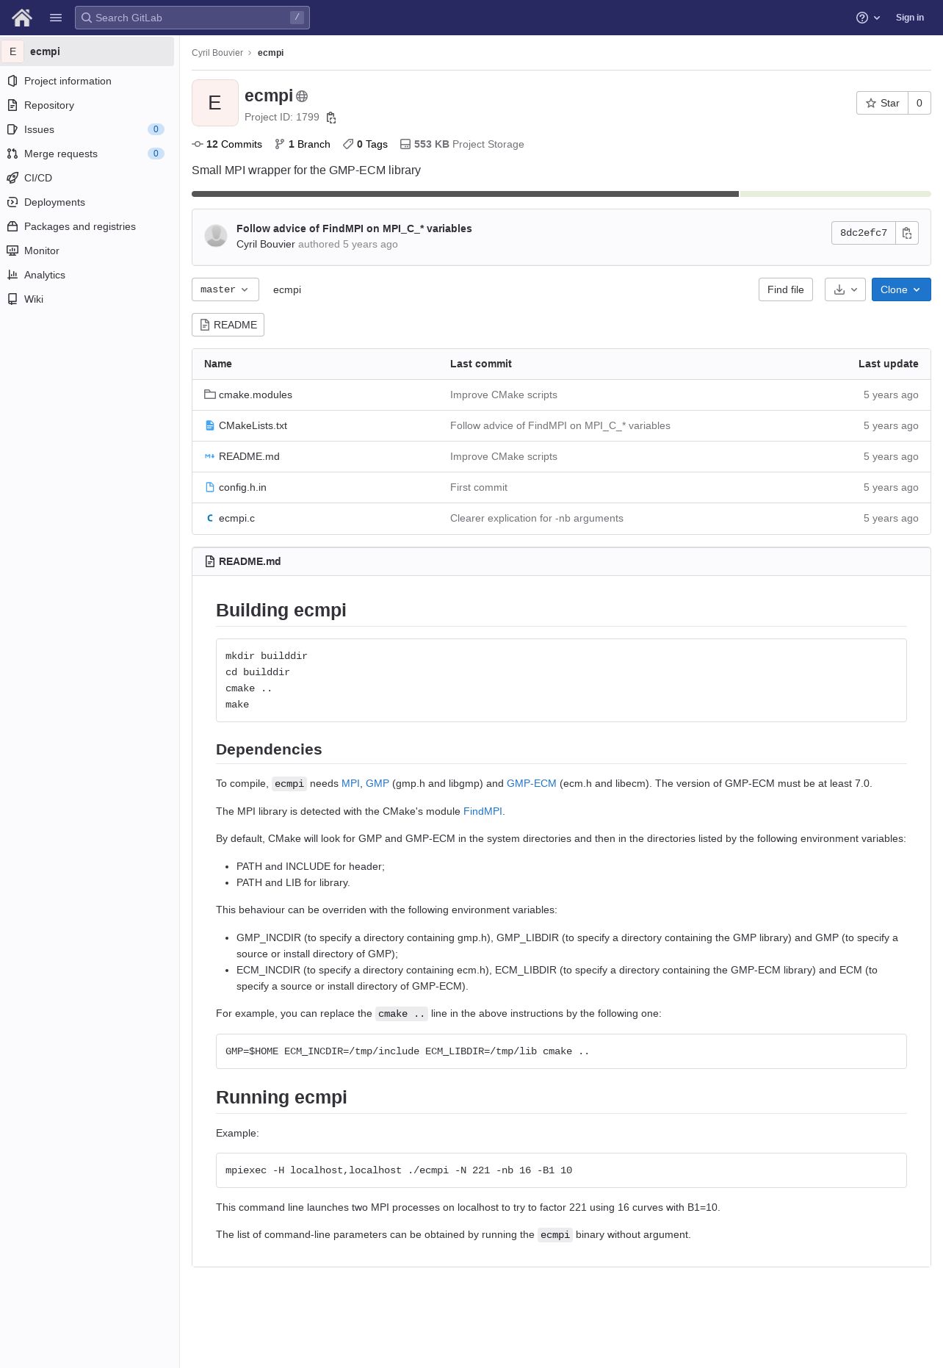This screenshot has width=943, height=1368.
Task: Click the mpiexec example command block
Action: click(x=561, y=1170)
